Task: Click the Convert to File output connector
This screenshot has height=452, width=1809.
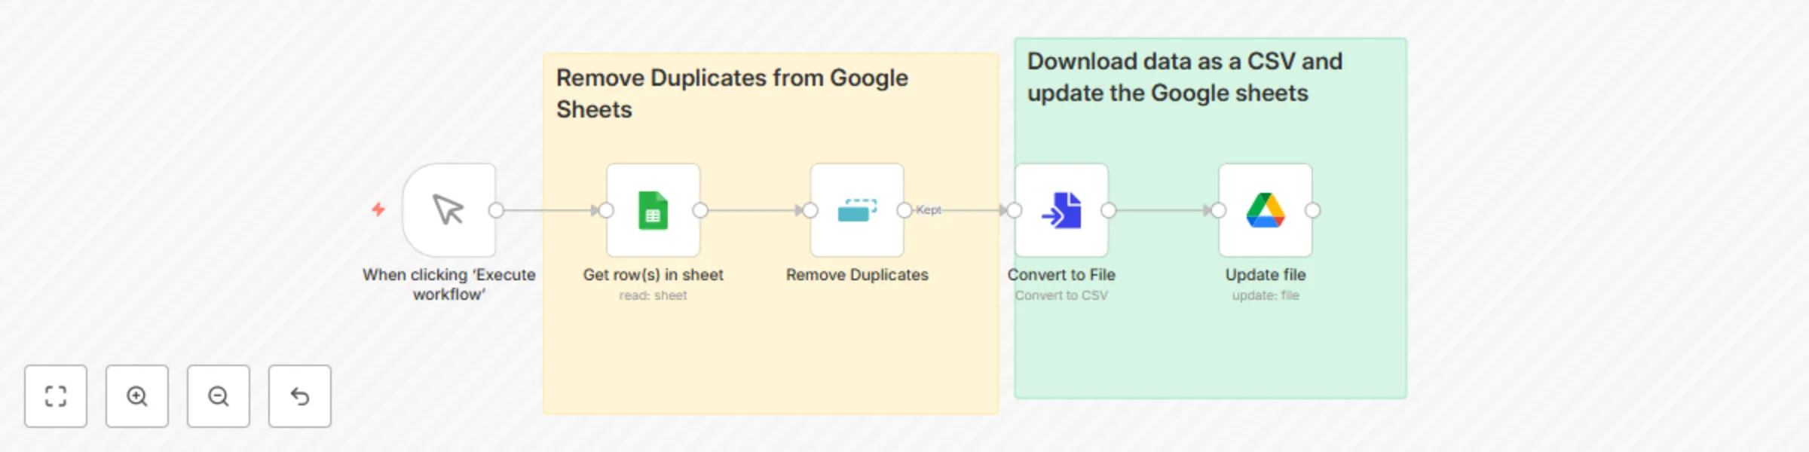Action: tap(1108, 210)
